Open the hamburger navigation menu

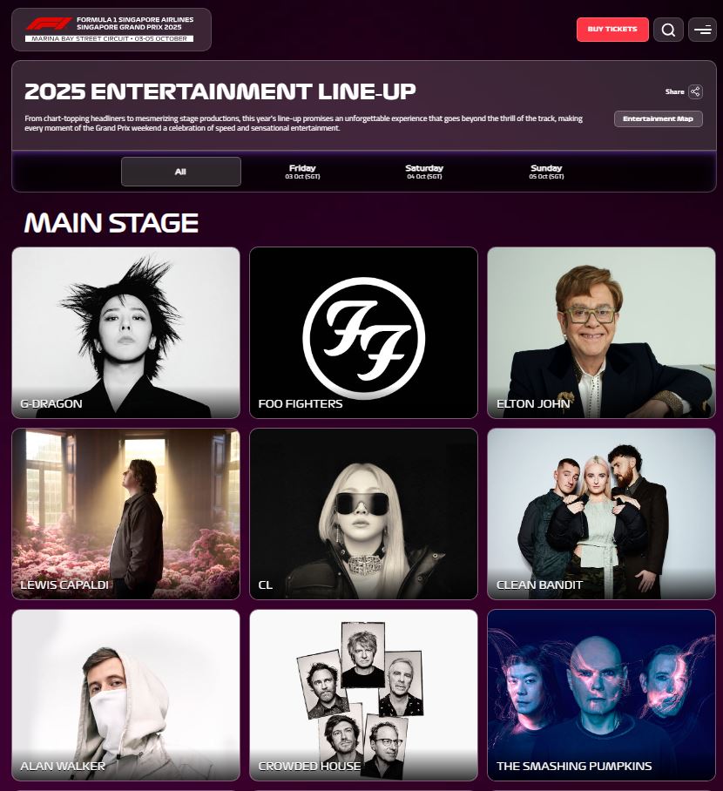(x=702, y=30)
